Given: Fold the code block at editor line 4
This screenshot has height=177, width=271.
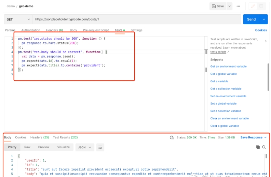Looking at the screenshot, I should (x=16, y=52).
